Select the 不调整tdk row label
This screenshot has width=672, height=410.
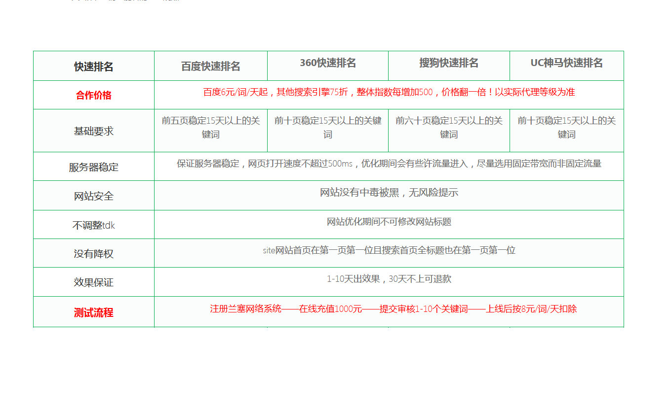coord(94,225)
